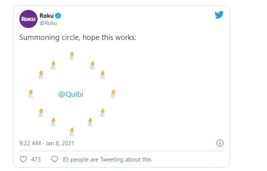Click the candle just above the far-right candle
Screen dimensions: 267x171
(103, 75)
